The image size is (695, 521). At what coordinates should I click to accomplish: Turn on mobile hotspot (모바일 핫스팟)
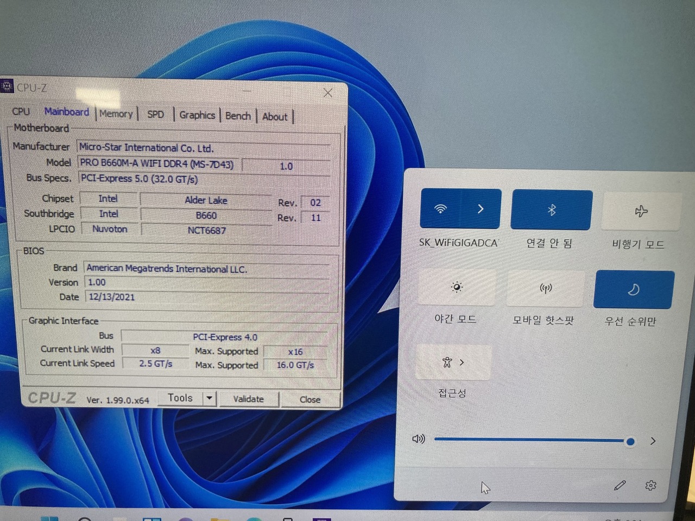coord(546,288)
